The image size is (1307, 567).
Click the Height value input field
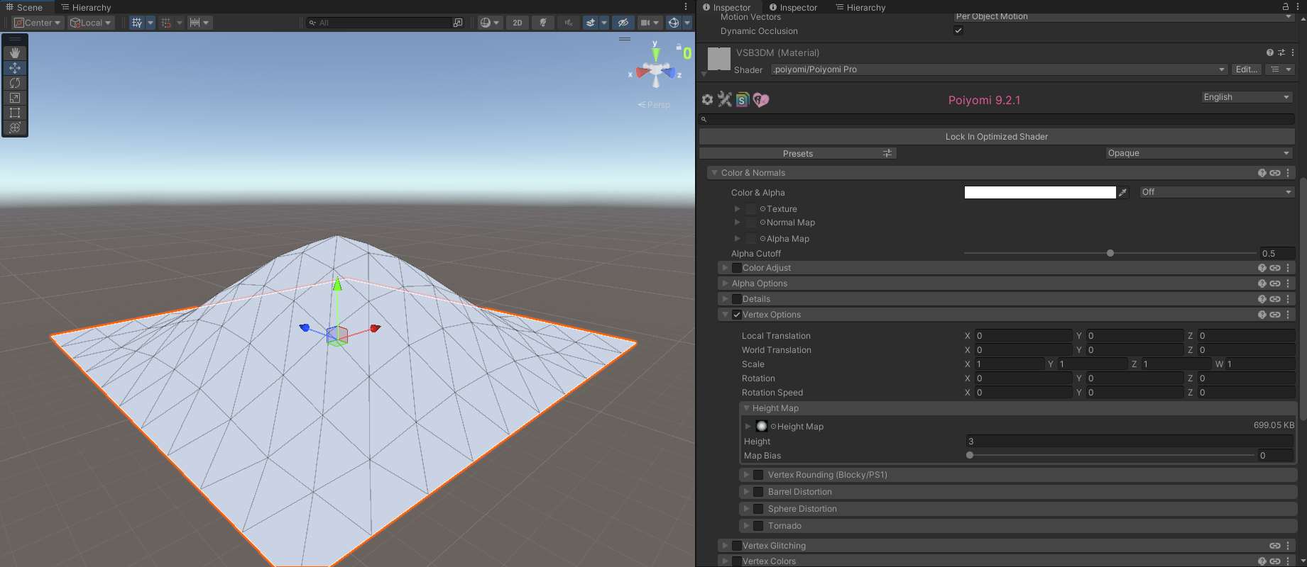point(1130,441)
